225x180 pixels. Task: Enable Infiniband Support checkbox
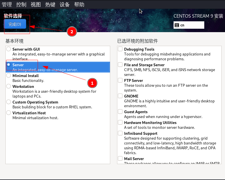(x=120, y=133)
